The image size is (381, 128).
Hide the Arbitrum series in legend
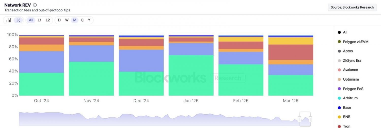coord(350,98)
